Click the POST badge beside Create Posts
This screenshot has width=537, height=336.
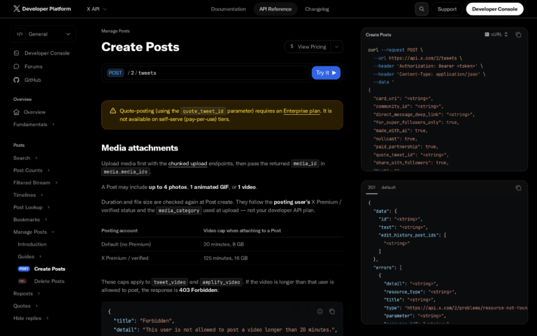coord(24,269)
